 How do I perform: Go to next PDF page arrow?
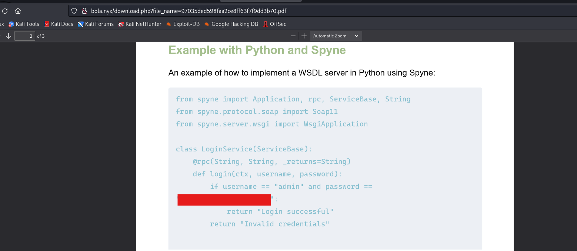coord(8,36)
